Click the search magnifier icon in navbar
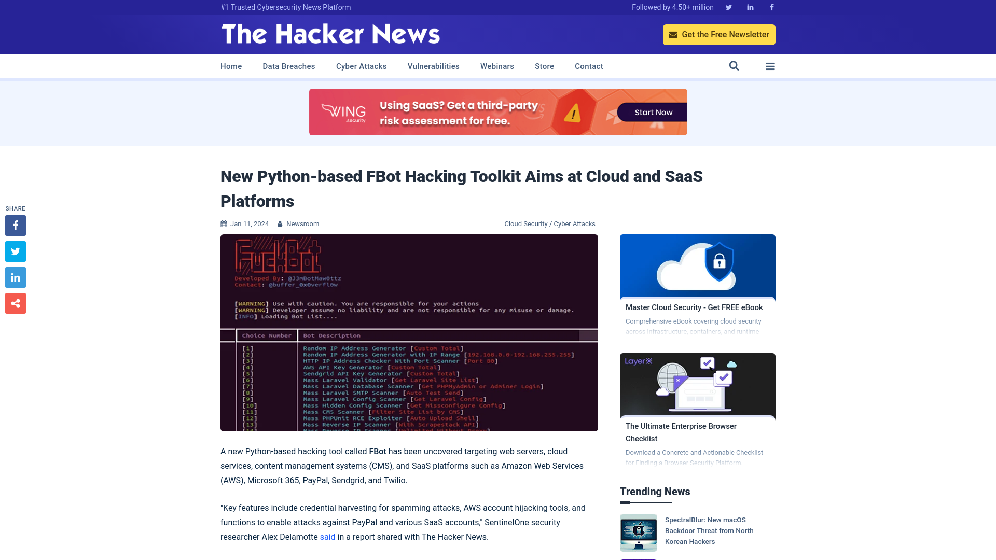This screenshot has height=560, width=996. 734,66
